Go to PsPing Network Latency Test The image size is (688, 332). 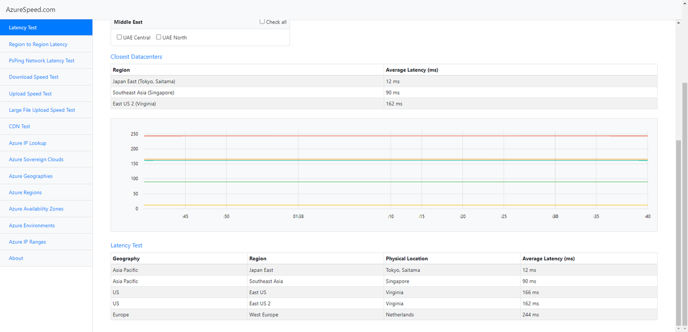coord(46,60)
